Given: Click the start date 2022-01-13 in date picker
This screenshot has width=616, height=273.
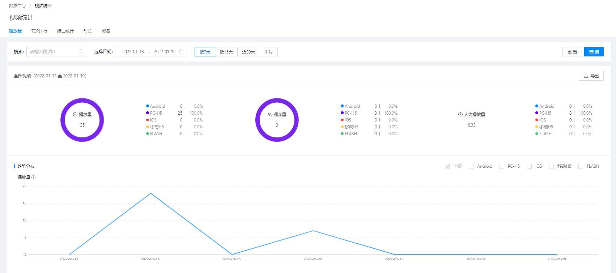Looking at the screenshot, I should click(x=133, y=52).
